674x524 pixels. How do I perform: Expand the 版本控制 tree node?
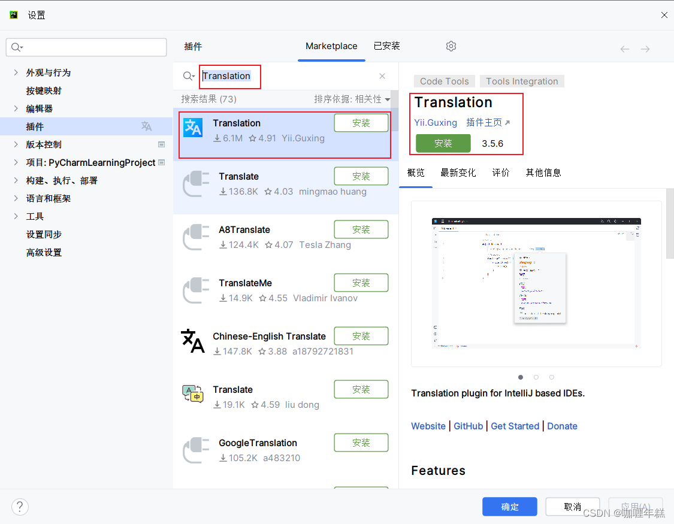tap(16, 144)
